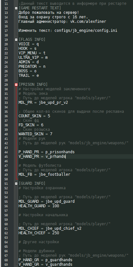Click line number 33 in the gutter

click(x=6, y=103)
